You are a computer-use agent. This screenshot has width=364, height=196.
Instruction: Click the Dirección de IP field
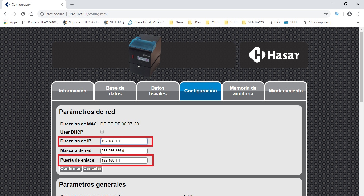(x=124, y=141)
